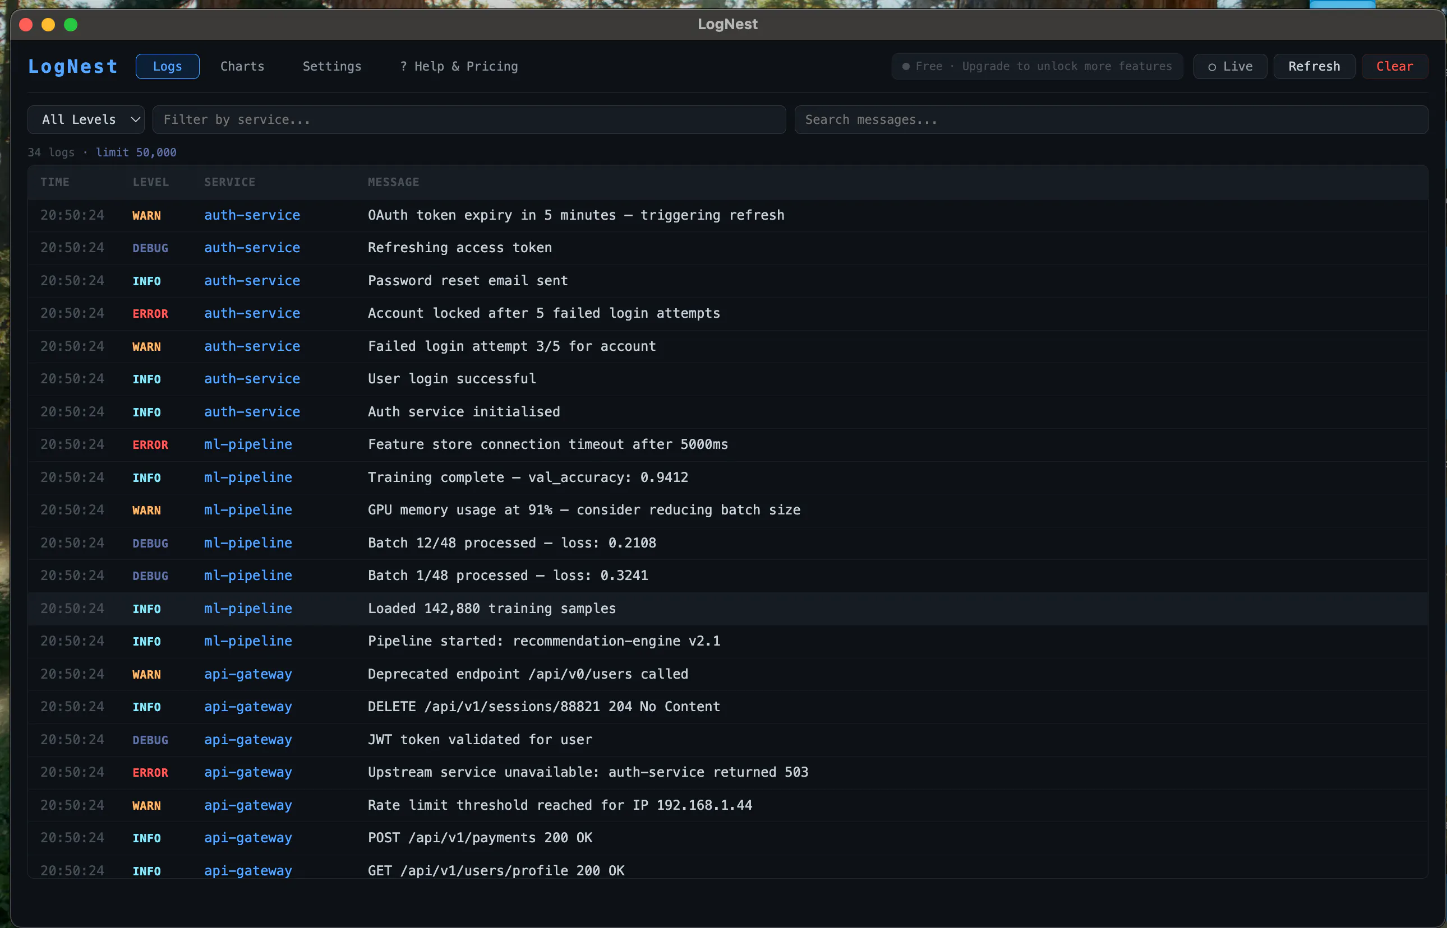Click the TIME column header
Image resolution: width=1447 pixels, height=928 pixels.
pyautogui.click(x=55, y=182)
